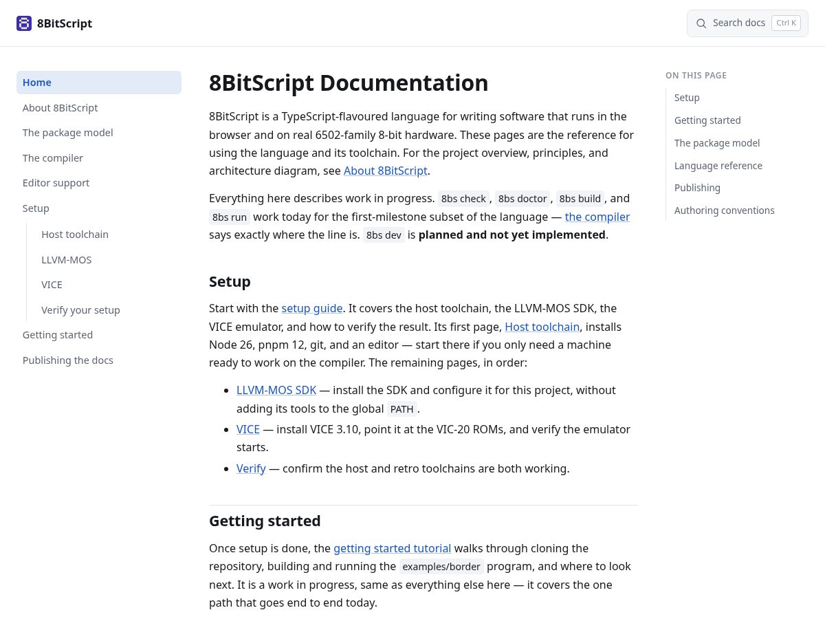This screenshot has width=825, height=619.
Task: Open Editor support sidebar page
Action: pos(99,183)
